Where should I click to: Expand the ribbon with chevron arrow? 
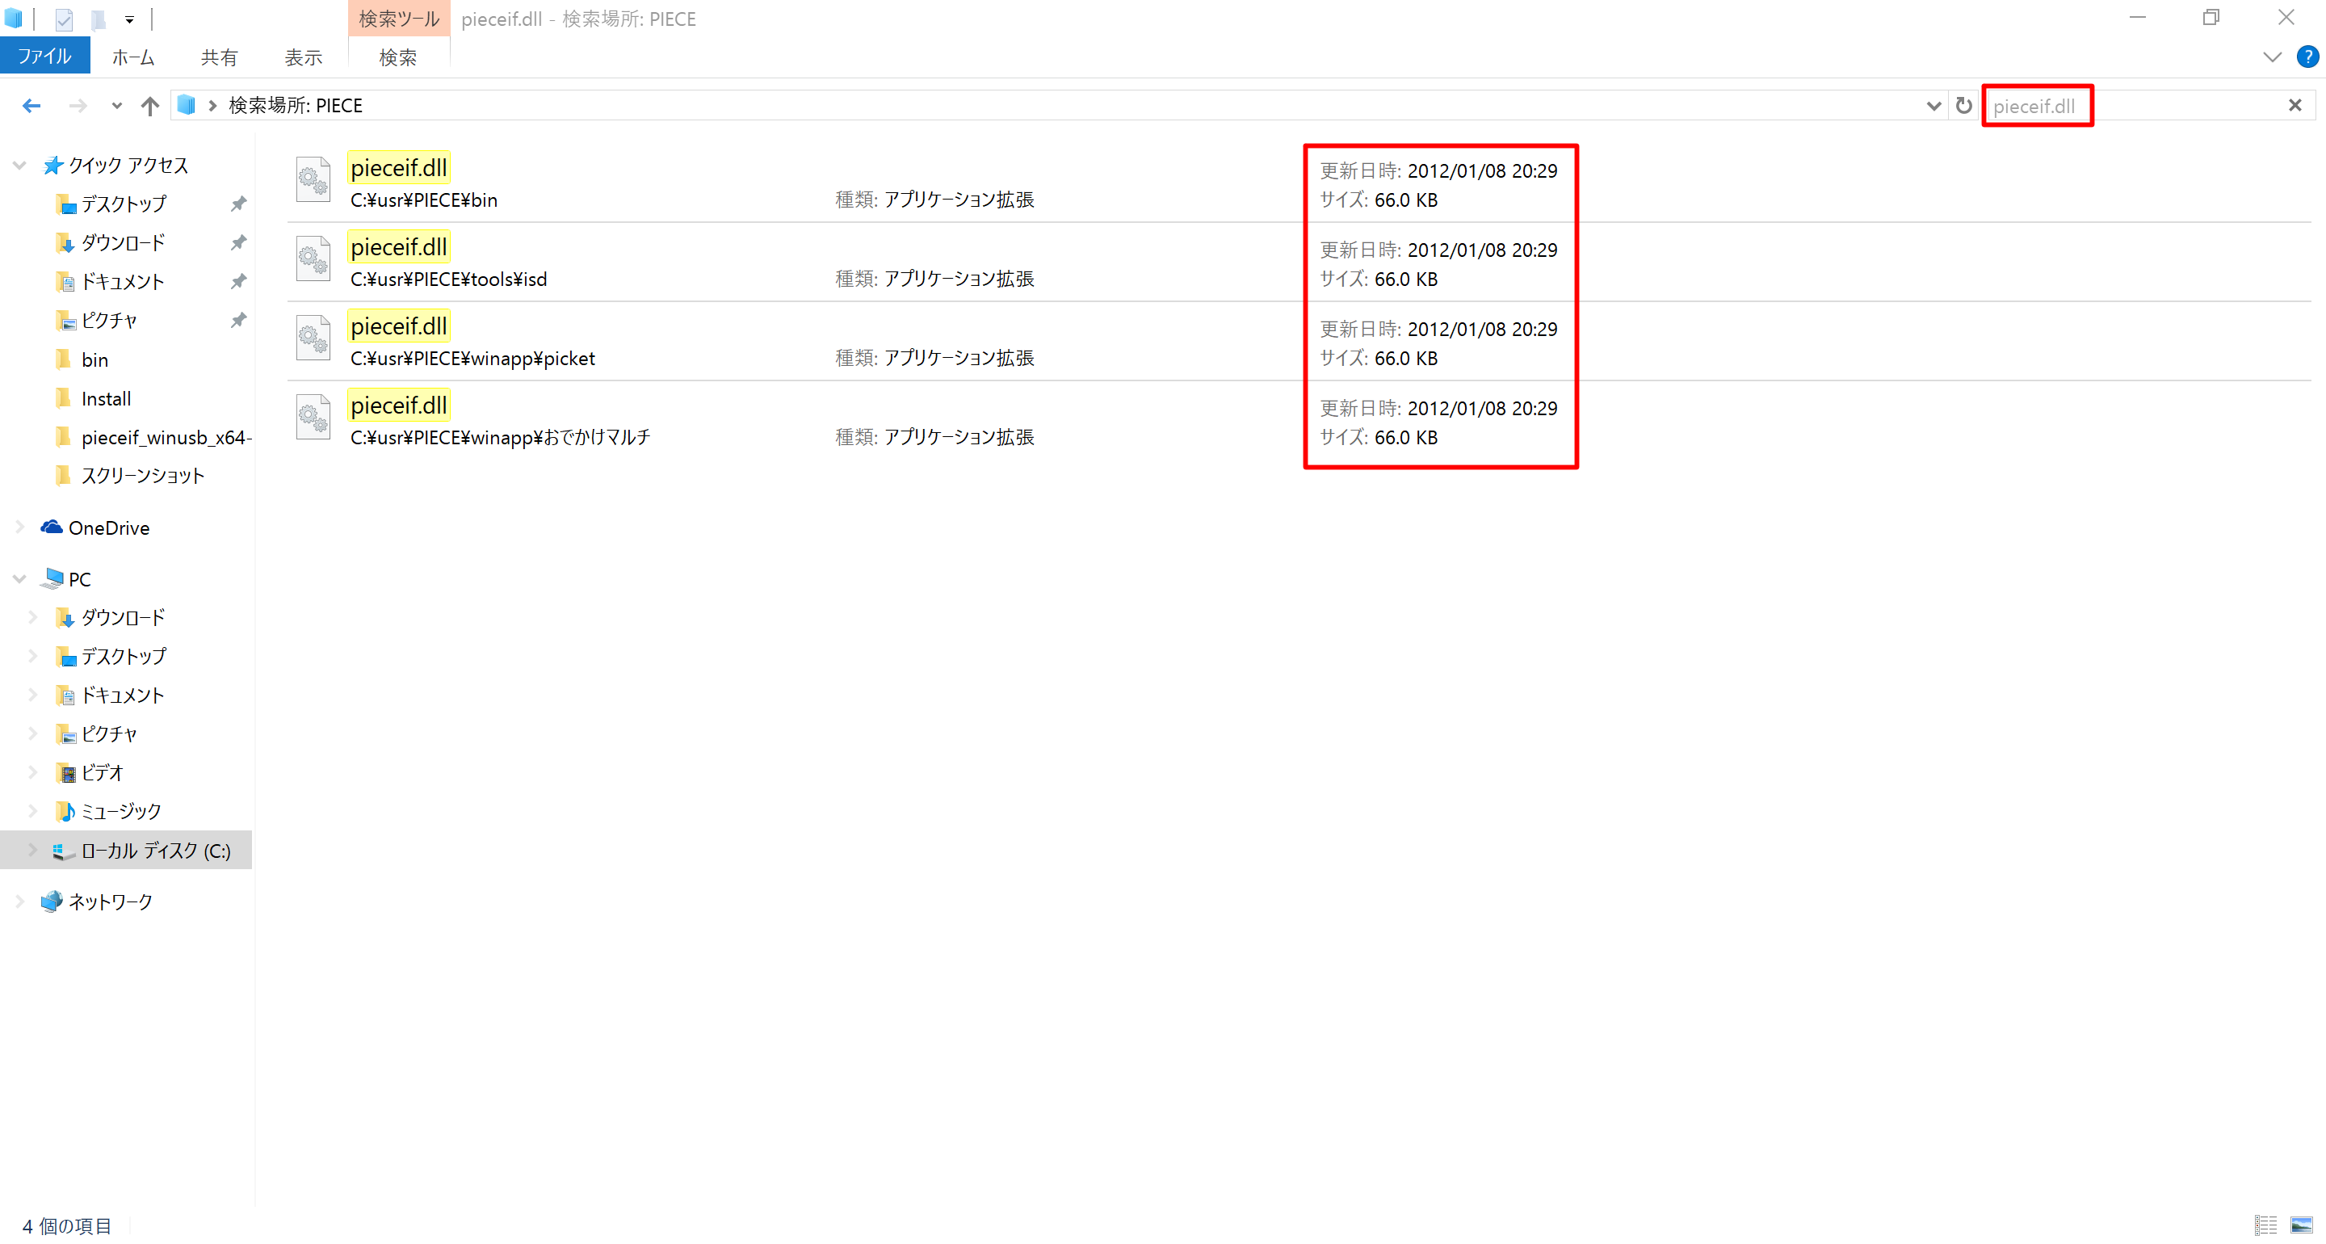click(x=2272, y=57)
